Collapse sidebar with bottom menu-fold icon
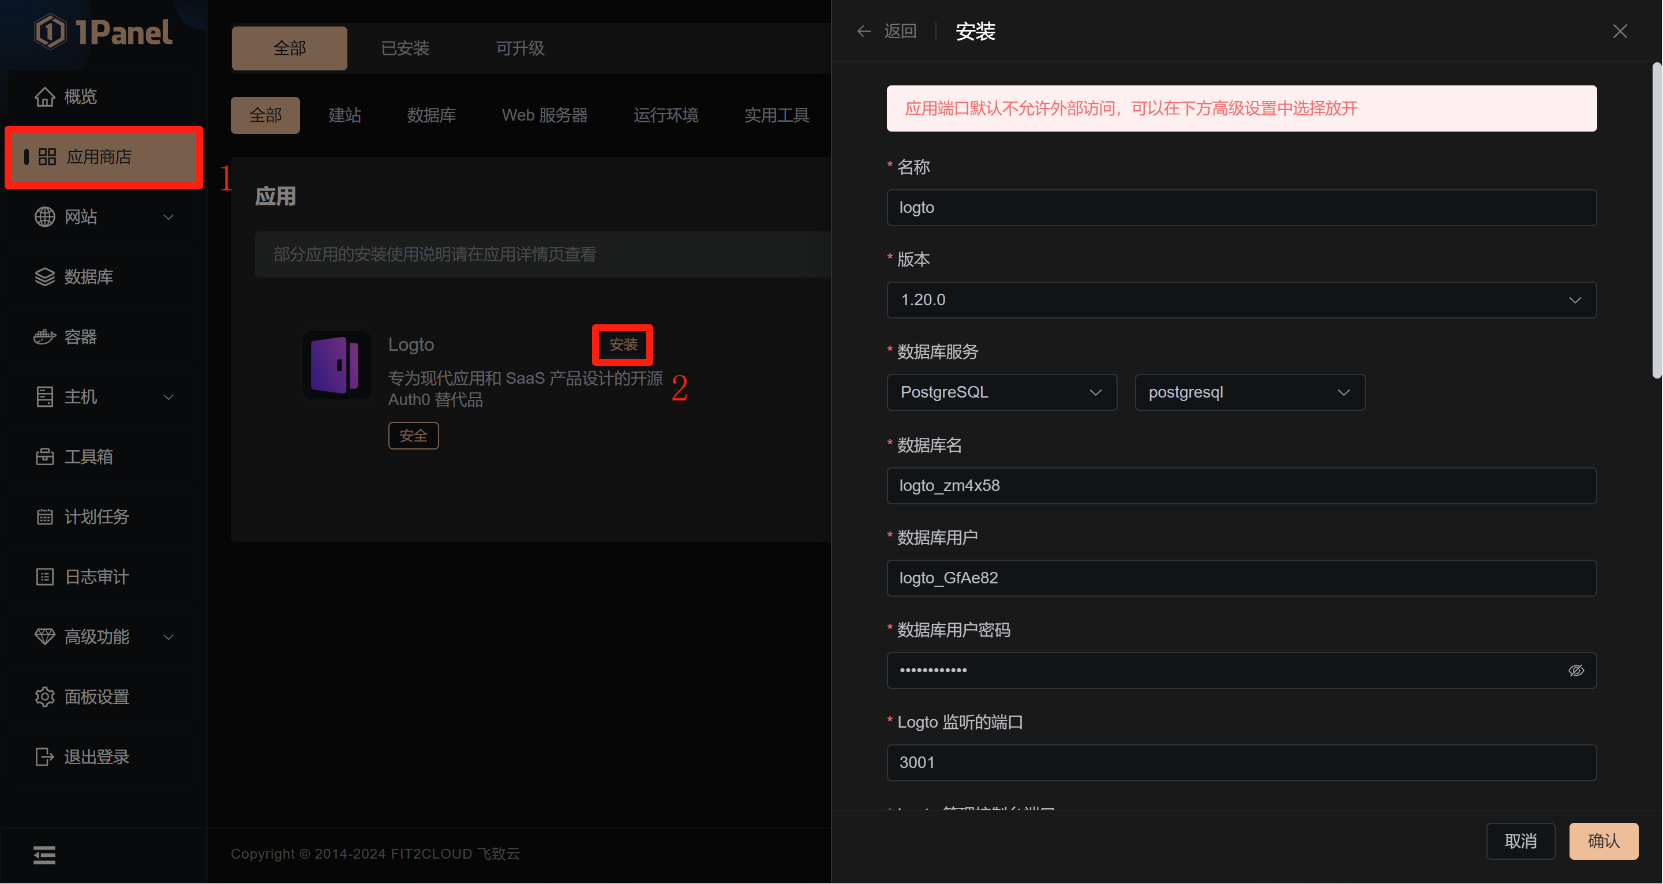Viewport: 1663px width, 884px height. (44, 856)
